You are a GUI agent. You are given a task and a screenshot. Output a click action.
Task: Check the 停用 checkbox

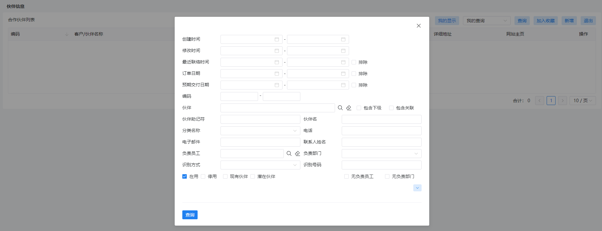pyautogui.click(x=203, y=176)
